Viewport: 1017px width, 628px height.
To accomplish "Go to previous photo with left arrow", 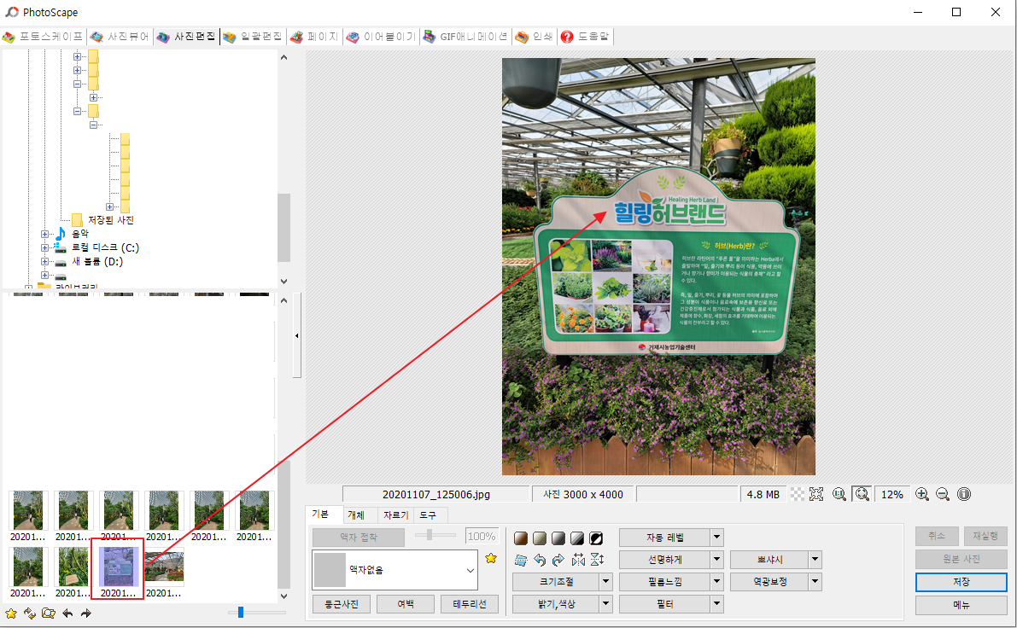I will pos(67,613).
